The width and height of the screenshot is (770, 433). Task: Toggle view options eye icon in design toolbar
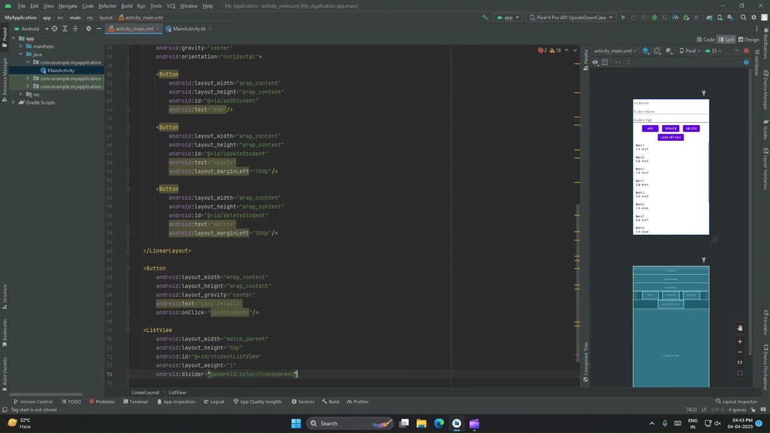tap(595, 62)
